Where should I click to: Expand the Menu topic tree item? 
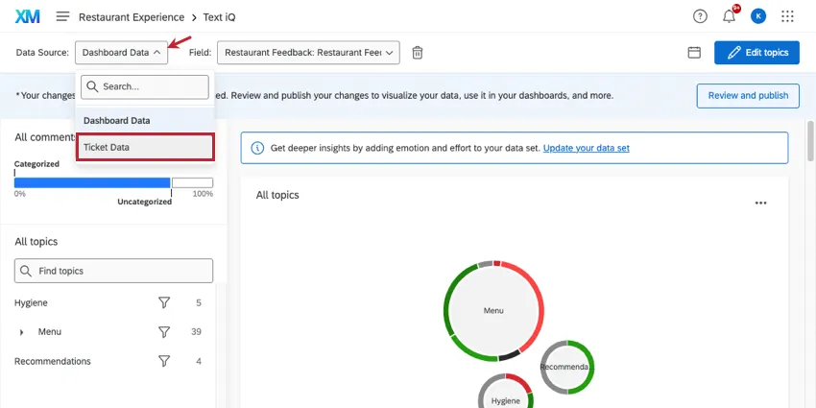tap(22, 332)
